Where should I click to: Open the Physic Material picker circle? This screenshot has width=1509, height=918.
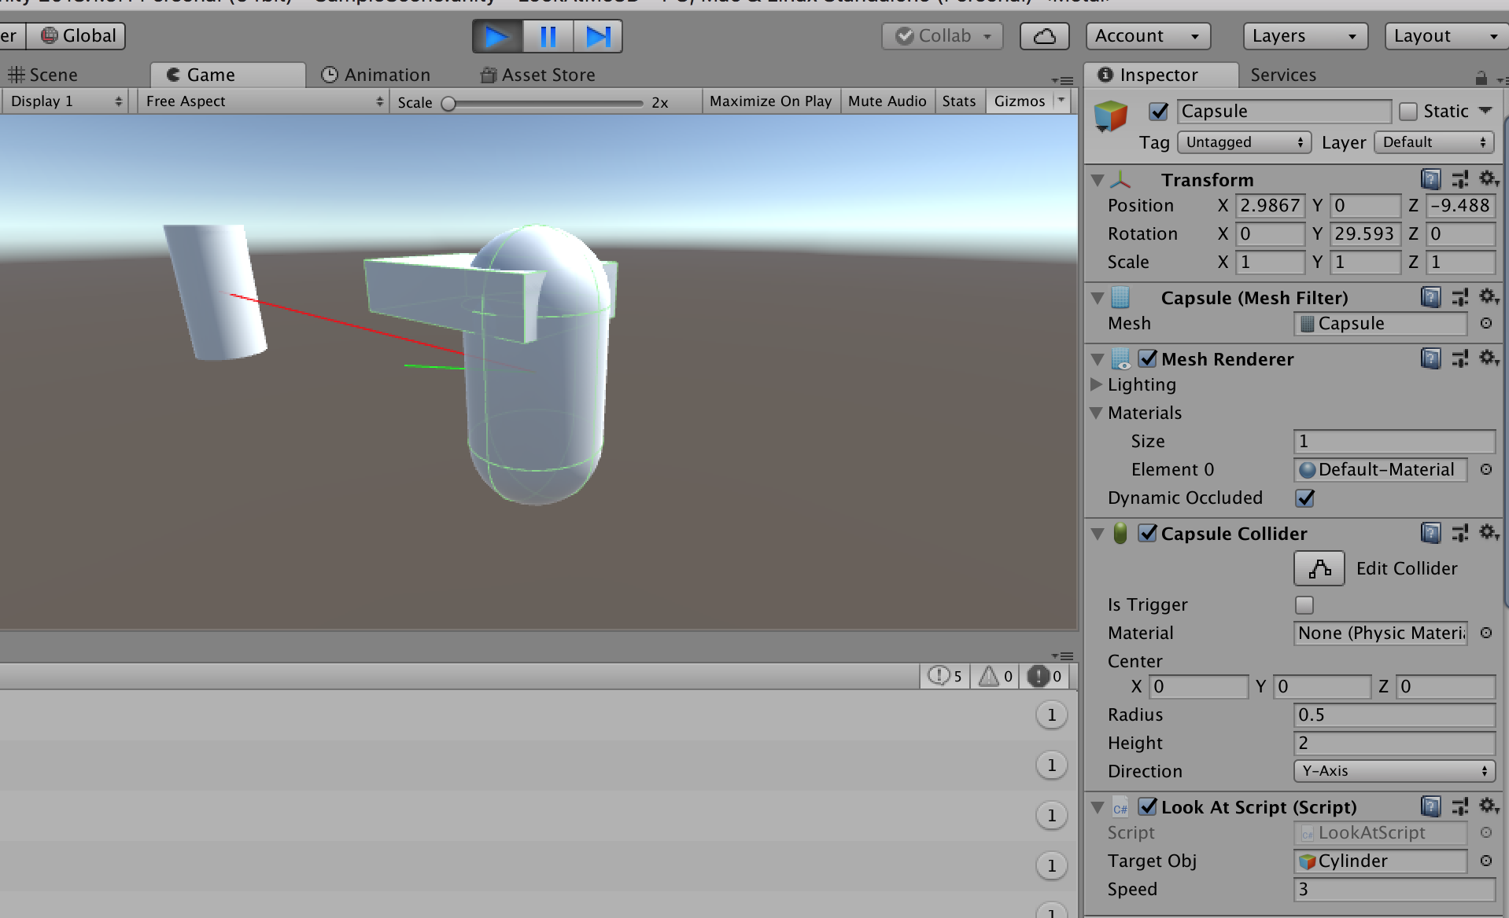pos(1486,633)
